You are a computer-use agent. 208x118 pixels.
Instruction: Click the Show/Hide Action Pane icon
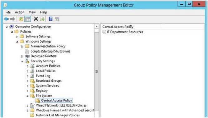[x=57, y=19]
